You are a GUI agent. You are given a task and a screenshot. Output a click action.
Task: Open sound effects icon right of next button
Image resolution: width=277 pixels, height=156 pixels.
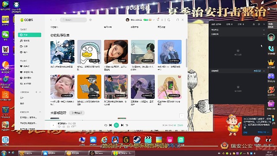(x=127, y=125)
